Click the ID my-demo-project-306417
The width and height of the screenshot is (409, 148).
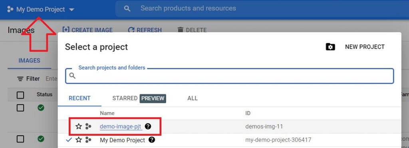tap(278, 140)
